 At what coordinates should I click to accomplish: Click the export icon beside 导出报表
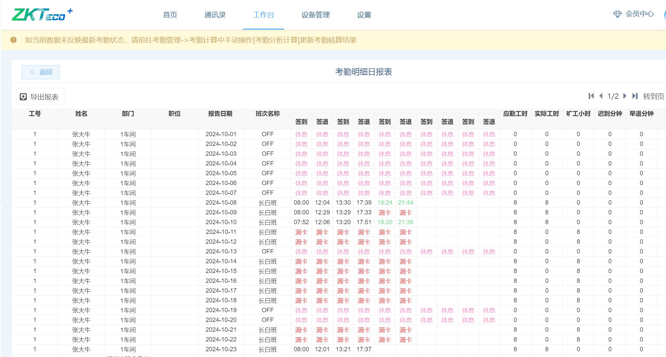tap(23, 96)
